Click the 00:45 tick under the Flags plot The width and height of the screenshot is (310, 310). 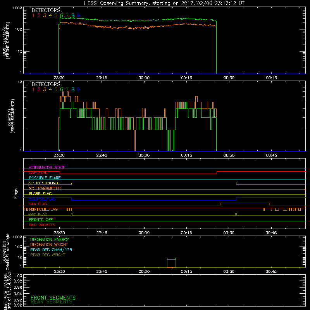pyautogui.click(x=271, y=233)
